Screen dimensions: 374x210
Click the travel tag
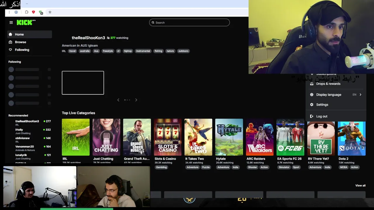(72, 51)
